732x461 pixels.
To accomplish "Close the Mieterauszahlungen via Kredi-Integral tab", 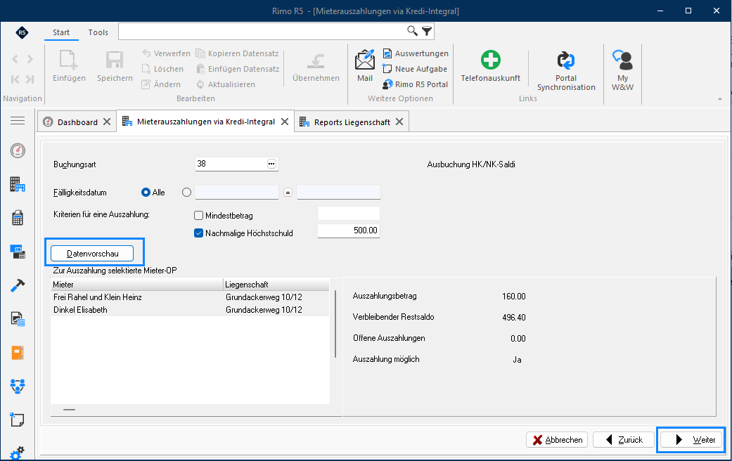I will (285, 122).
